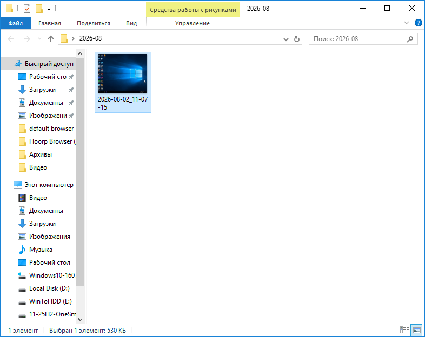Image resolution: width=425 pixels, height=337 pixels.
Task: Open pinned Изображения under Quick access
Action: pos(48,116)
